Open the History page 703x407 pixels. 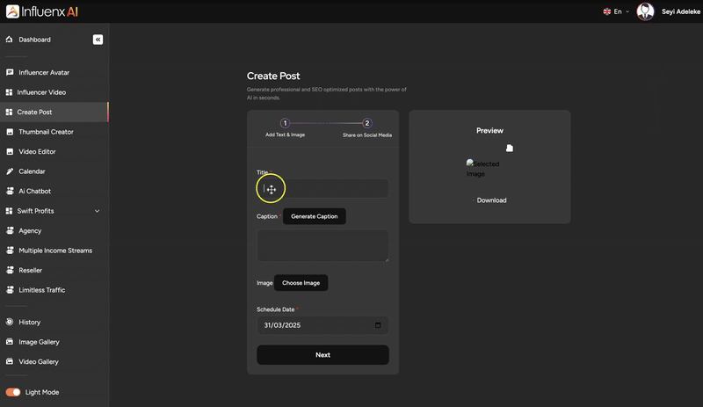click(29, 322)
